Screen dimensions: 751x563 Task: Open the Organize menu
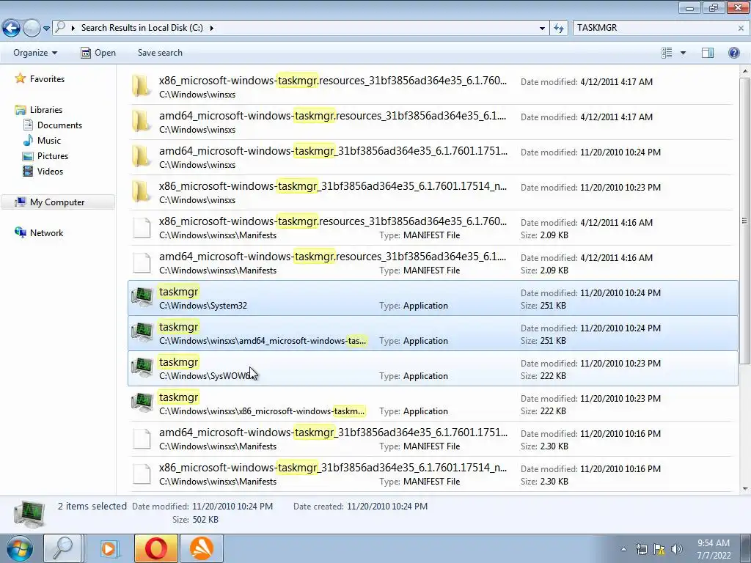(x=35, y=53)
